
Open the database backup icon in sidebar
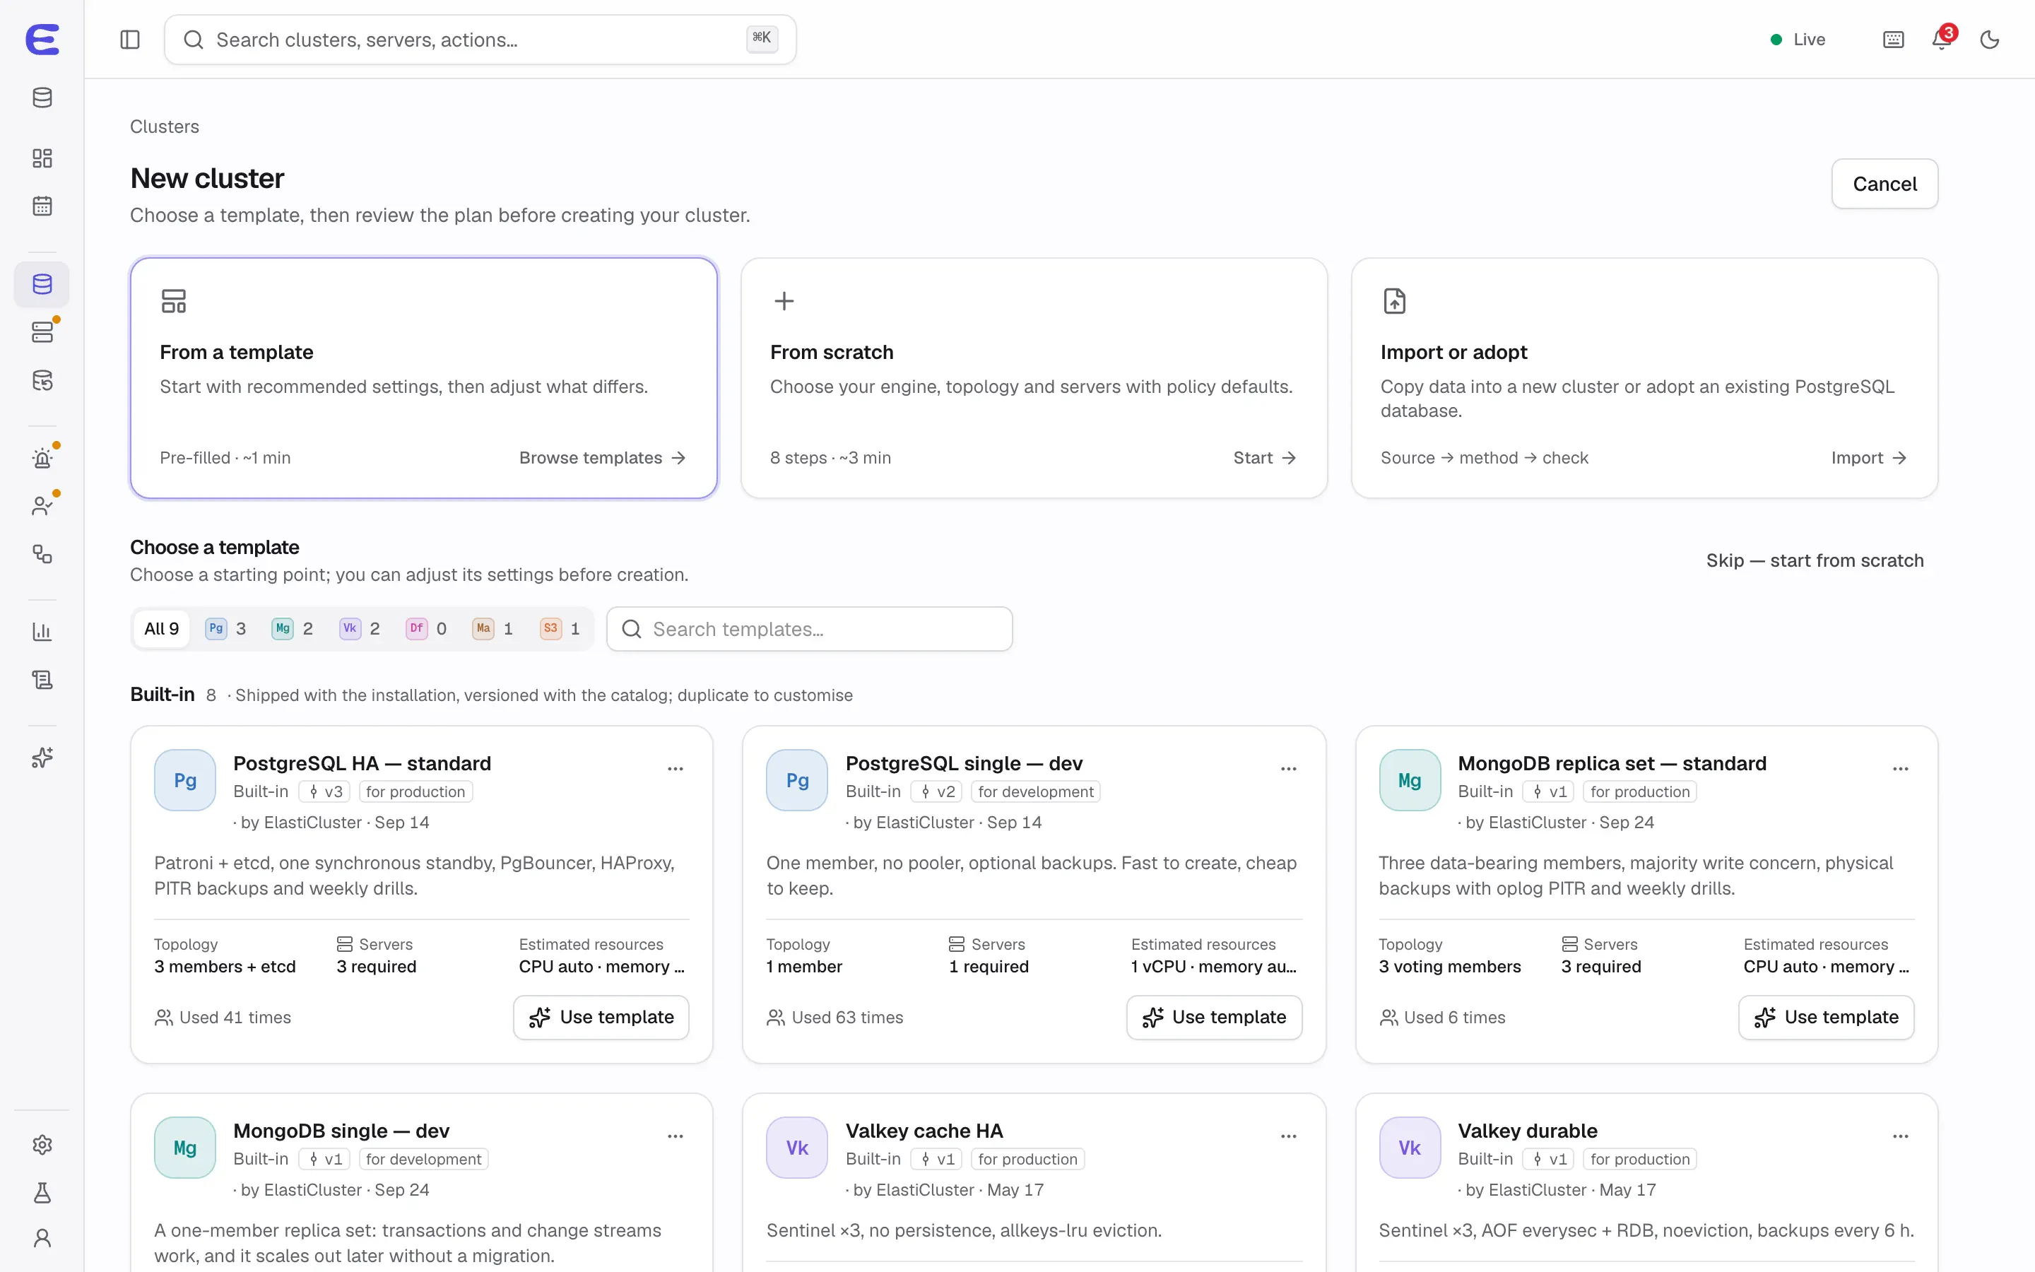(42, 380)
